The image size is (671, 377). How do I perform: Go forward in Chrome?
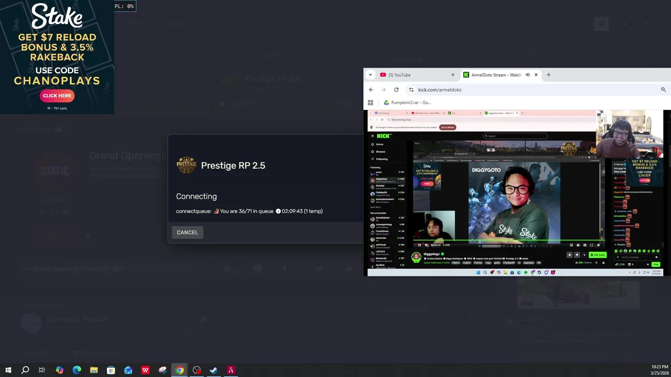384,90
